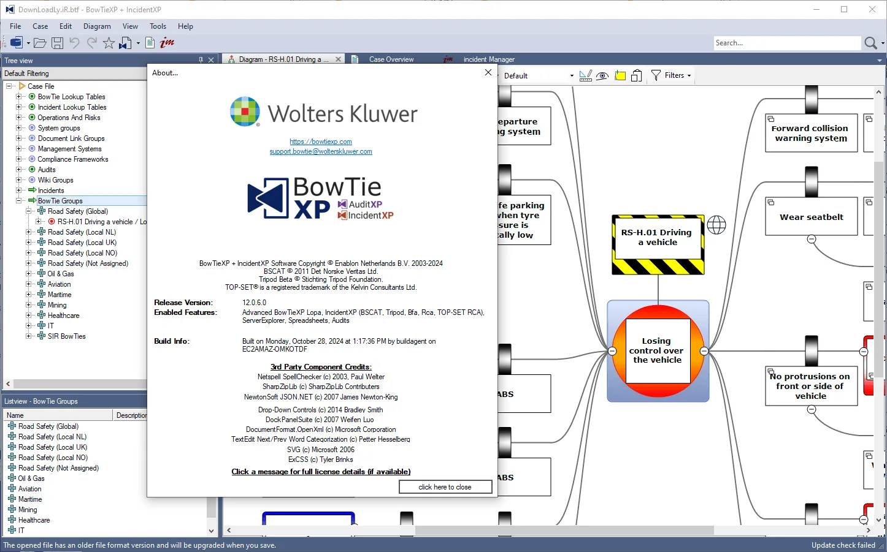887x552 pixels.
Task: Select Road Safety (Local UK) in Listview
Action: point(53,447)
